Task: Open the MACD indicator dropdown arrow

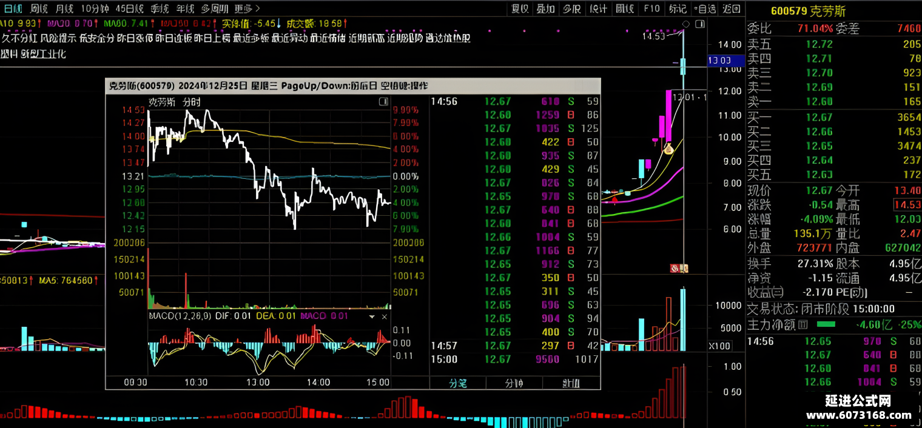Action: pos(372,316)
